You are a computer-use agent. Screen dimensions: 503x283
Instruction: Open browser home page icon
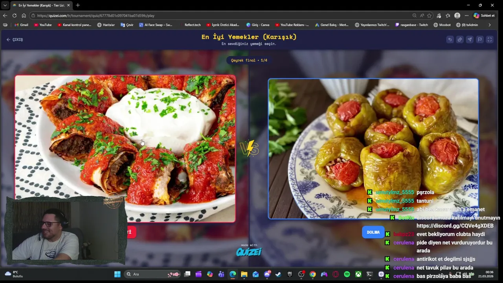pos(24,15)
